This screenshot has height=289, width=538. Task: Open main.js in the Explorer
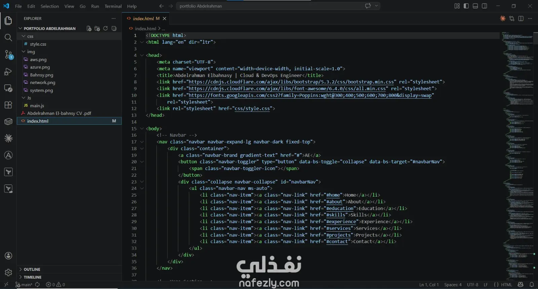click(x=37, y=106)
